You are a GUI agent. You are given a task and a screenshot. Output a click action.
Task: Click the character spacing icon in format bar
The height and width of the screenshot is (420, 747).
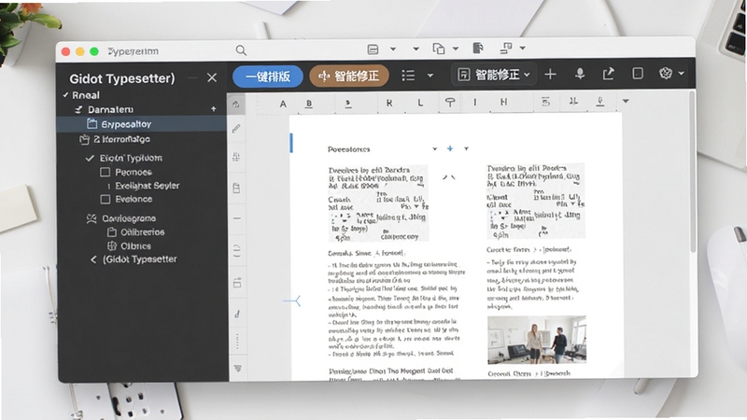(x=573, y=101)
